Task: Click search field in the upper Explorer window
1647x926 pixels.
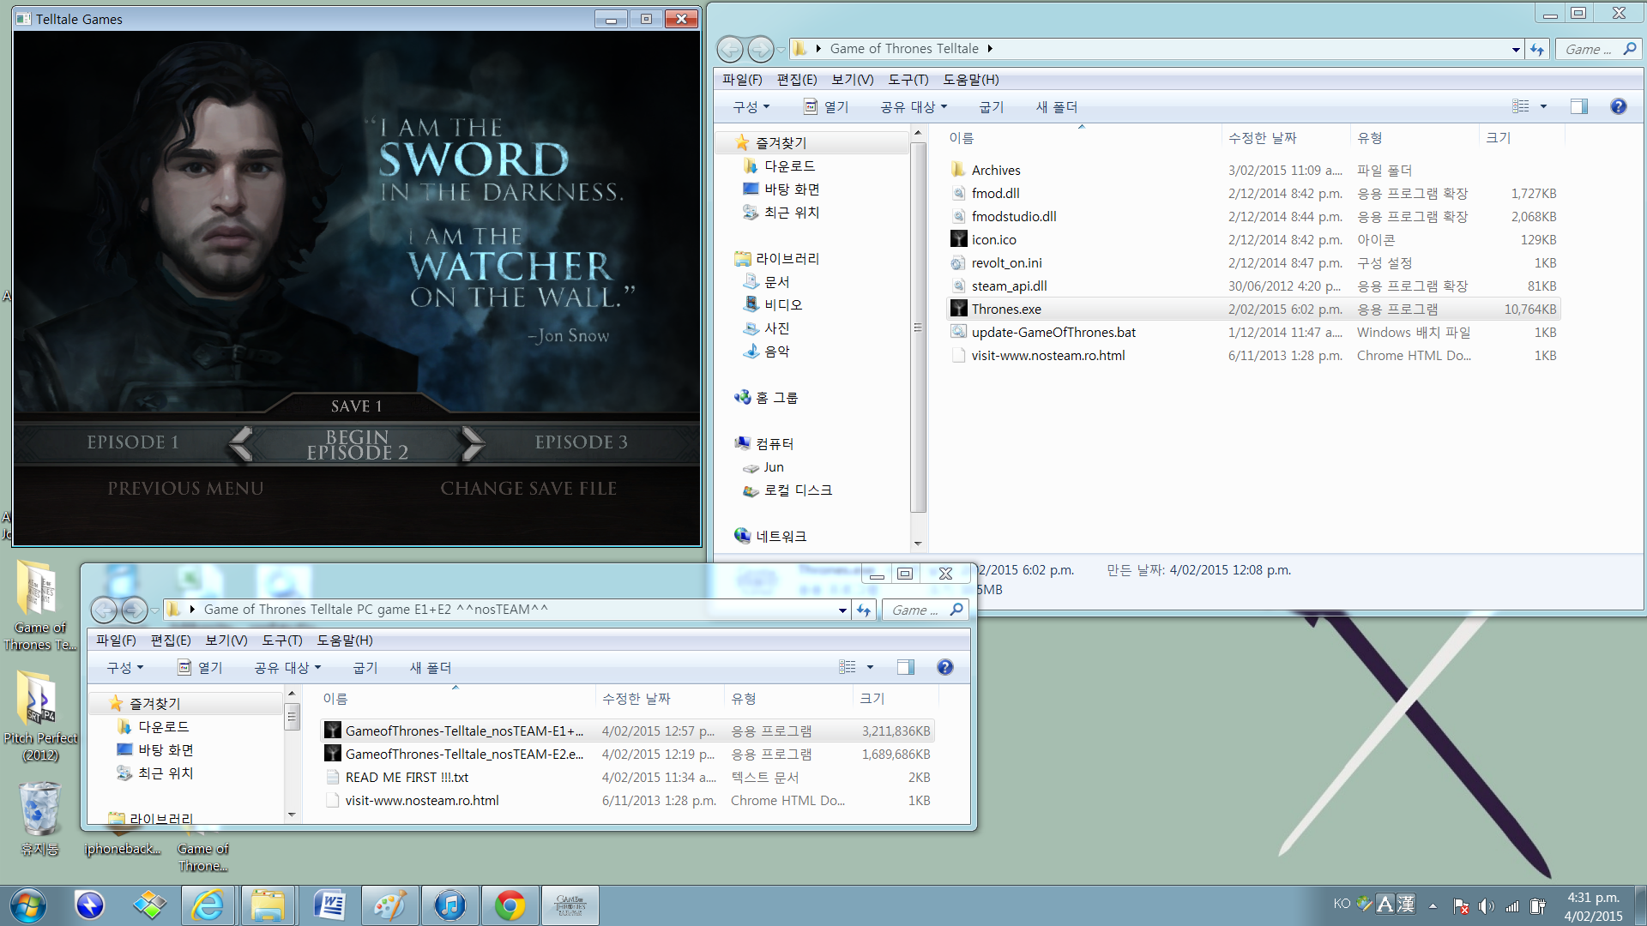Action: click(x=1597, y=49)
